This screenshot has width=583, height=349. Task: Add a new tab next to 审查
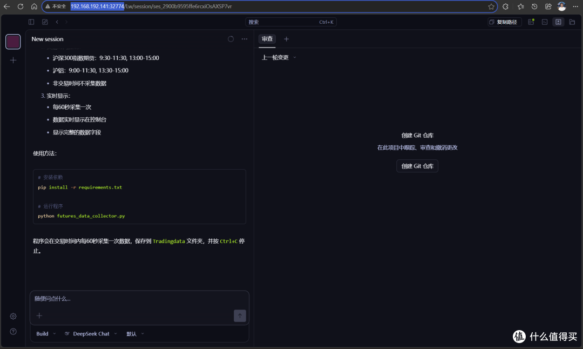286,39
